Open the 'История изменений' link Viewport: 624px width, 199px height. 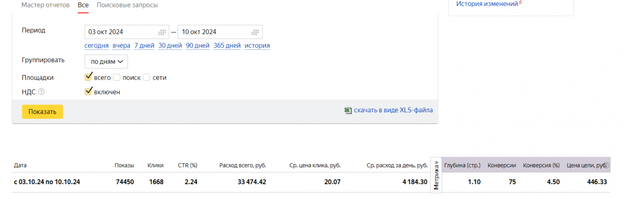487,4
